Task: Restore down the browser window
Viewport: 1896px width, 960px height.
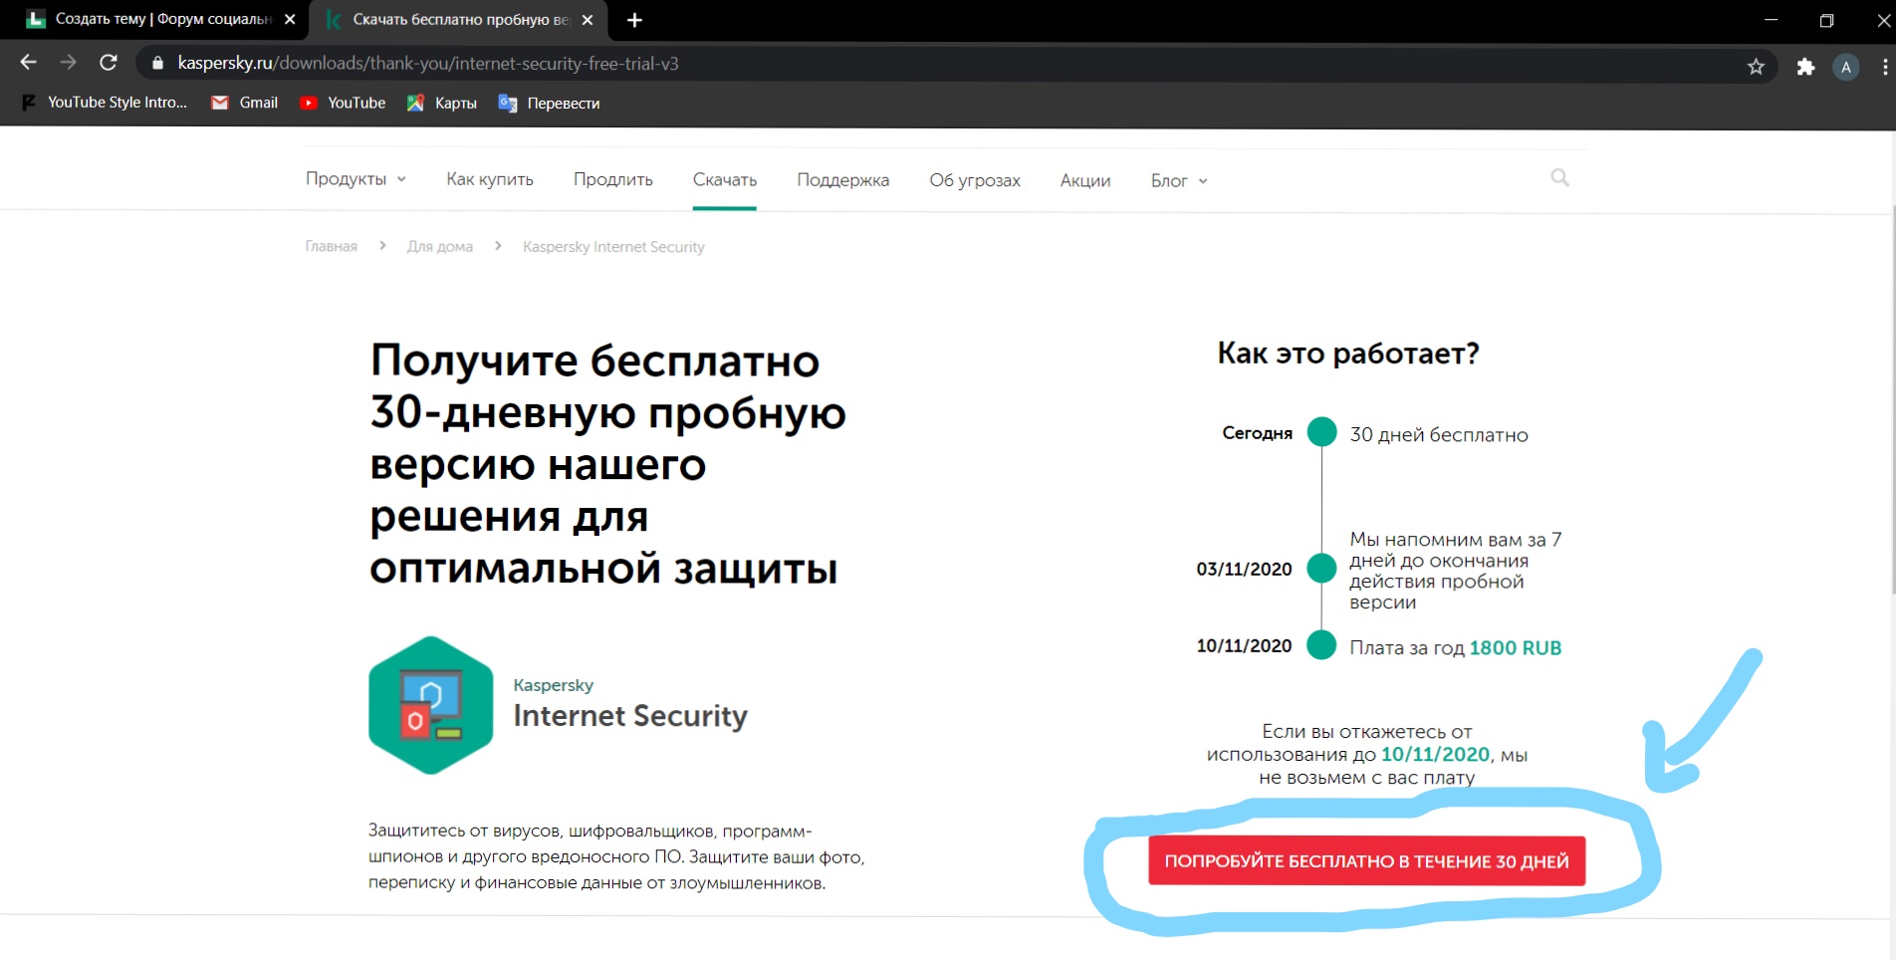Action: [1826, 20]
